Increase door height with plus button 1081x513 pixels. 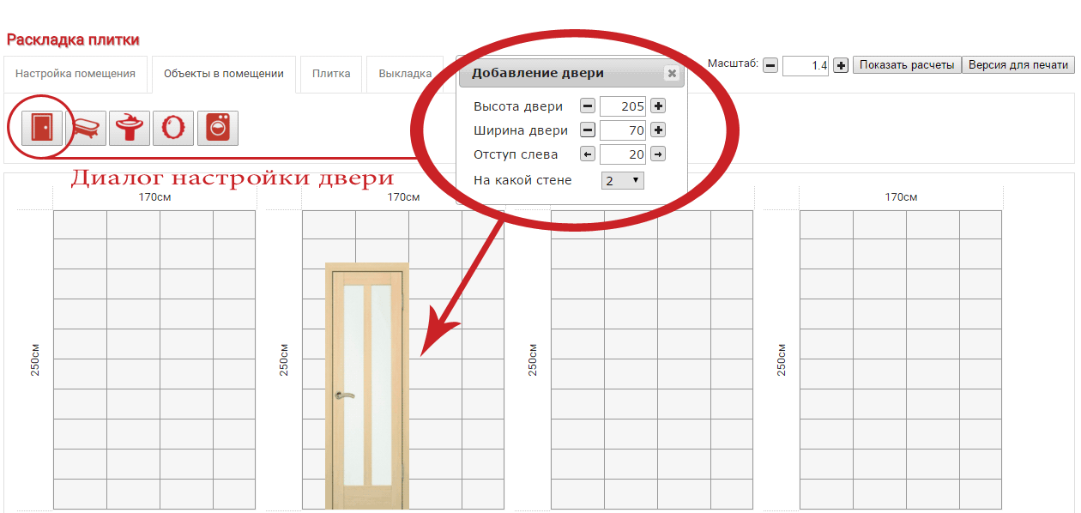coord(658,106)
